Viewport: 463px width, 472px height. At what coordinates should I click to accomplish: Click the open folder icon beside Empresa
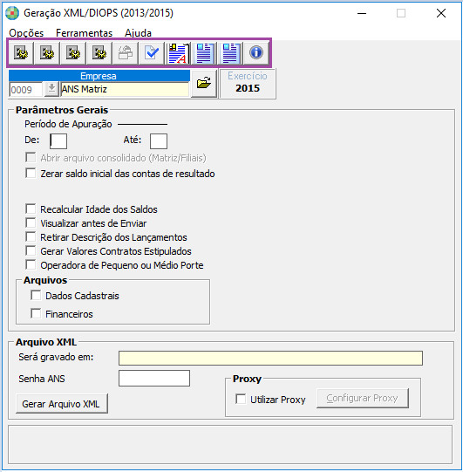coord(204,84)
